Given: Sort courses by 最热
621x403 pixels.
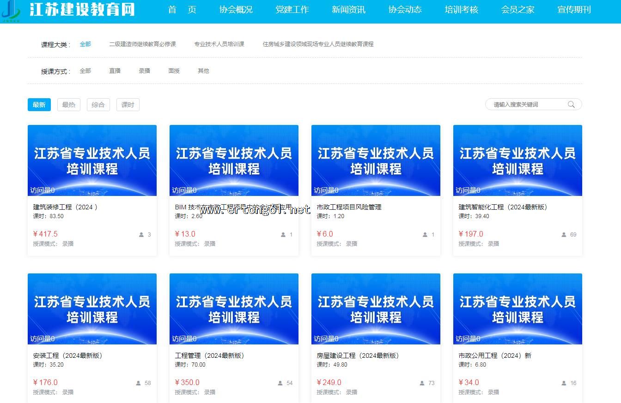Looking at the screenshot, I should point(69,105).
